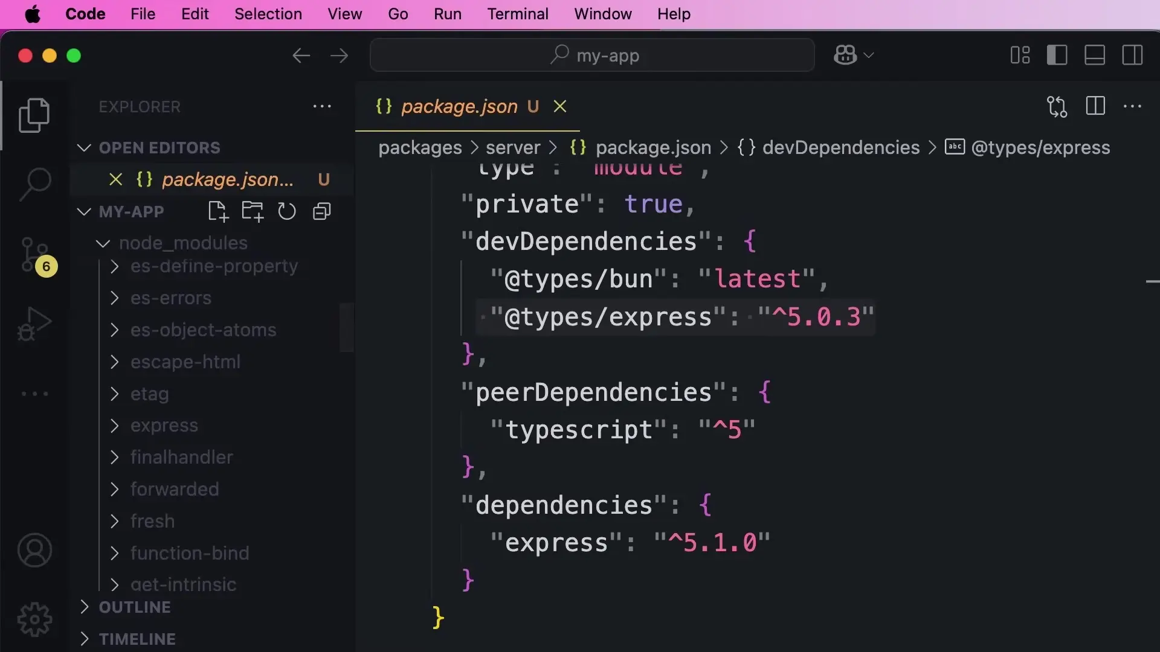Expand the express folder in node_modules
This screenshot has height=652, width=1160.
coord(164,426)
